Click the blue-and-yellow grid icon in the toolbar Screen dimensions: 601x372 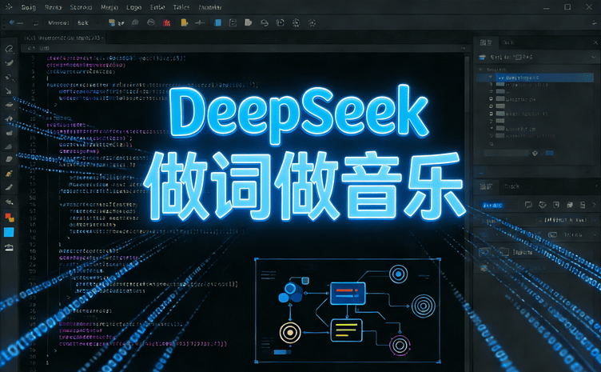(x=112, y=23)
